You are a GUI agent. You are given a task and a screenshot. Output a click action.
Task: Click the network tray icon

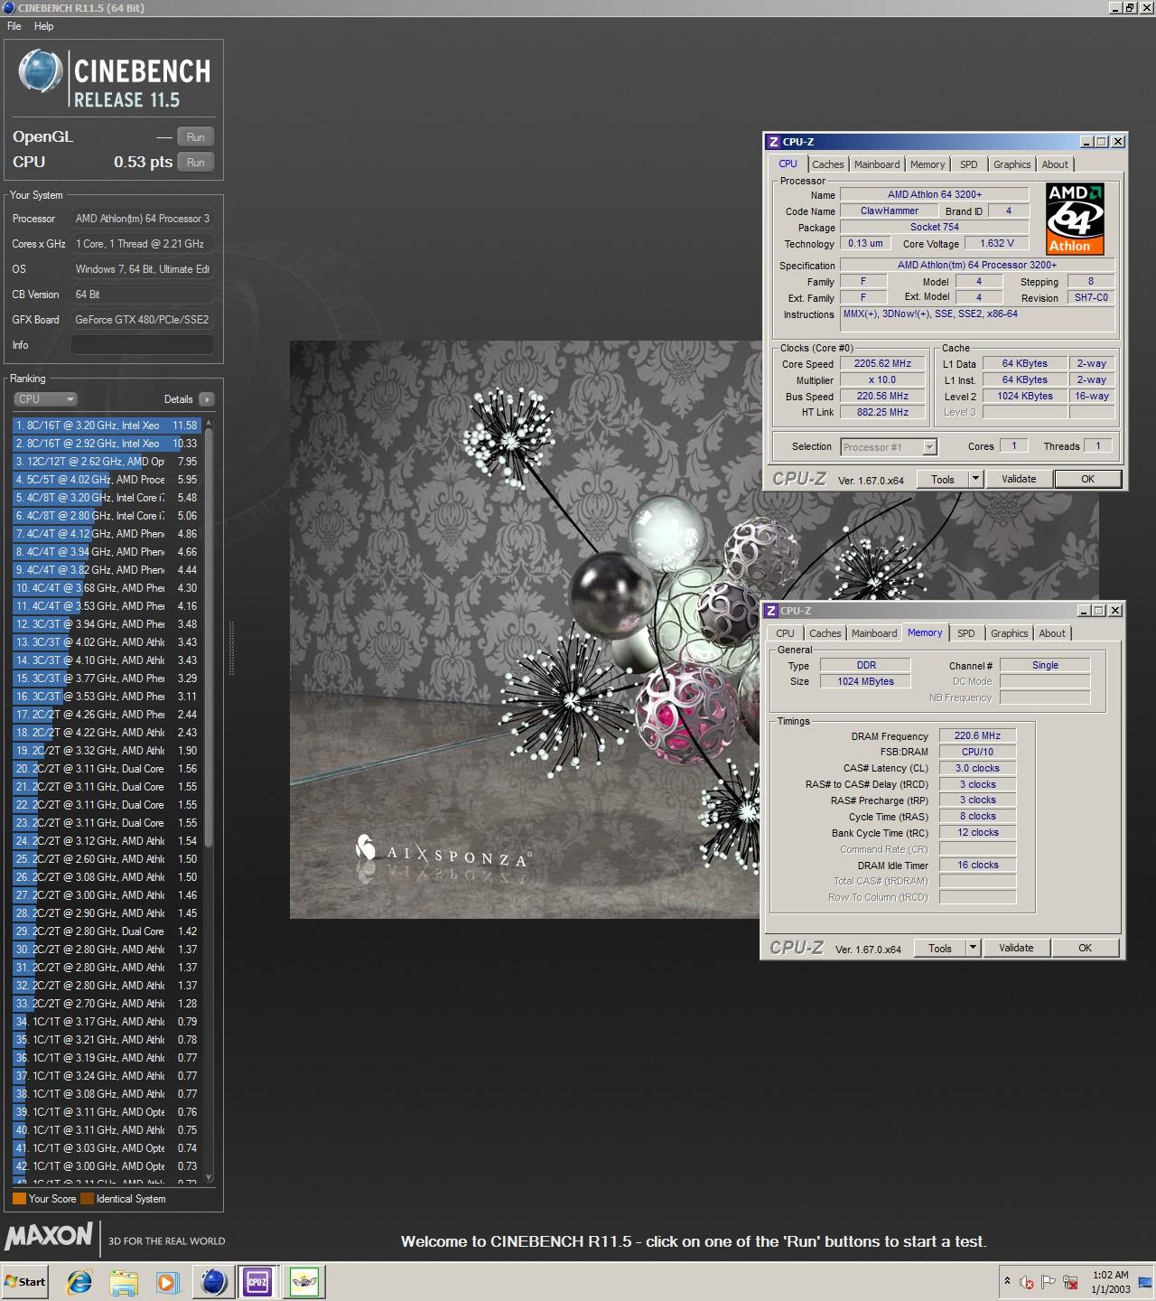(1070, 1281)
